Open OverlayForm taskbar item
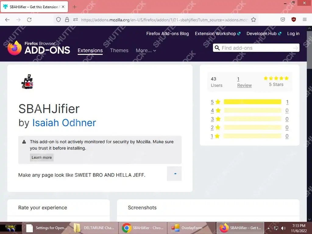Image resolution: width=312 pixels, height=234 pixels. 191,228
